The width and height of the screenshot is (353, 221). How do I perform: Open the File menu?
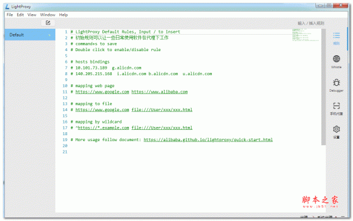pos(9,15)
